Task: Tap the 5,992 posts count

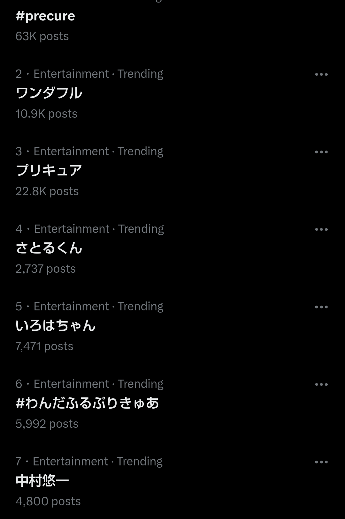Action: point(47,424)
